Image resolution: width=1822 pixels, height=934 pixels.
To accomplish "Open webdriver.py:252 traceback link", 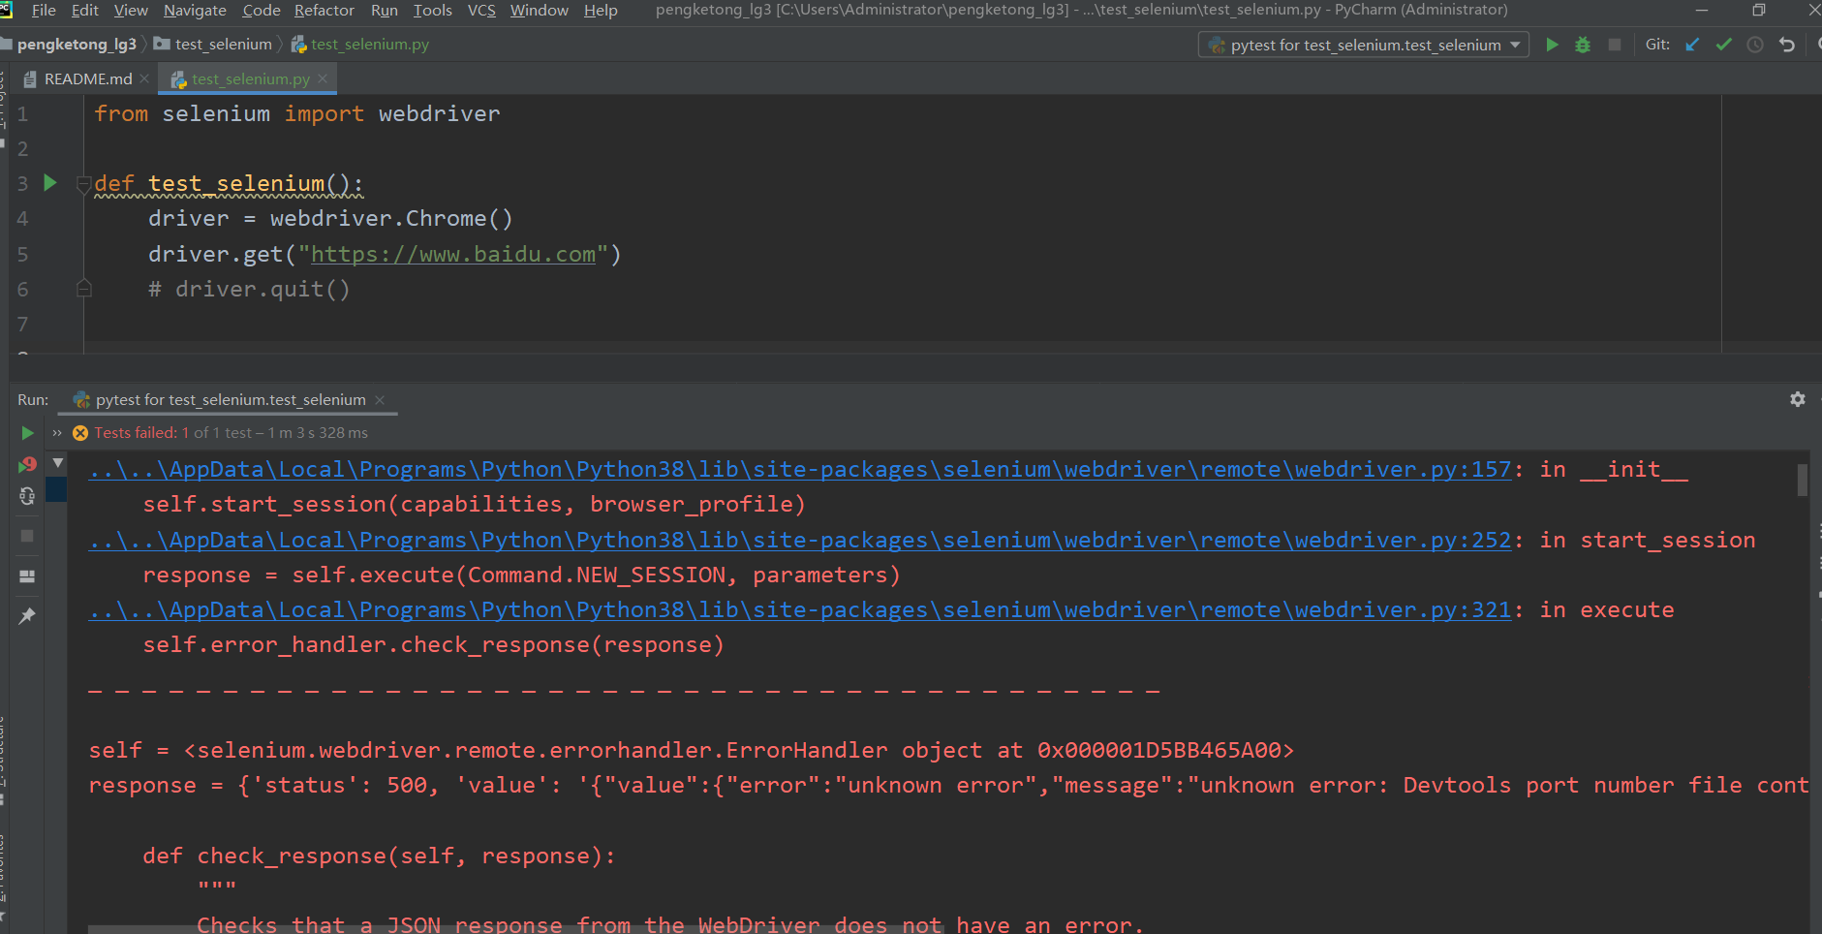I will [x=800, y=540].
